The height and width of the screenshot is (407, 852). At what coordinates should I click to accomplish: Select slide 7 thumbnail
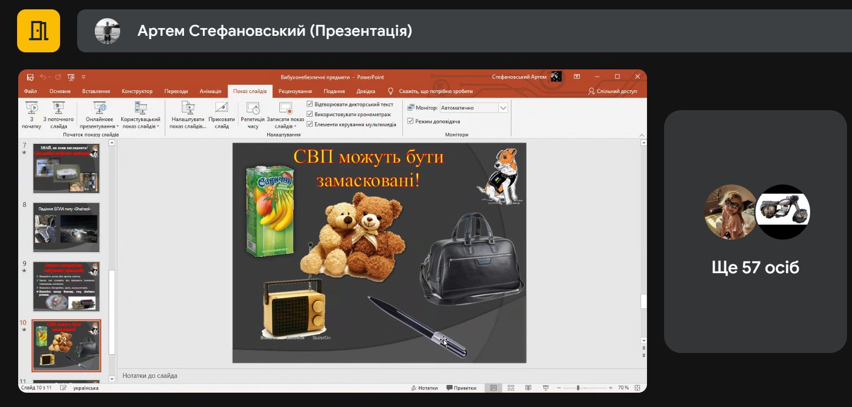[x=66, y=168]
